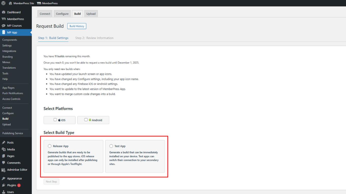Viewport: 346px width, 194px height.
Task: Enable the Android platform checkbox
Action: [x=86, y=120]
